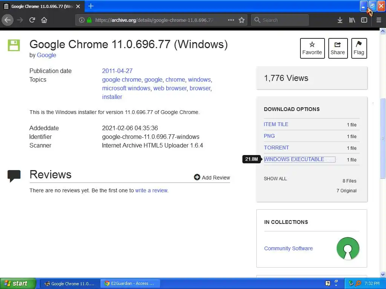Share this archive item
The width and height of the screenshot is (386, 289).
click(338, 48)
